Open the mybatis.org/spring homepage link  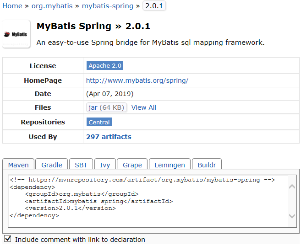(137, 80)
